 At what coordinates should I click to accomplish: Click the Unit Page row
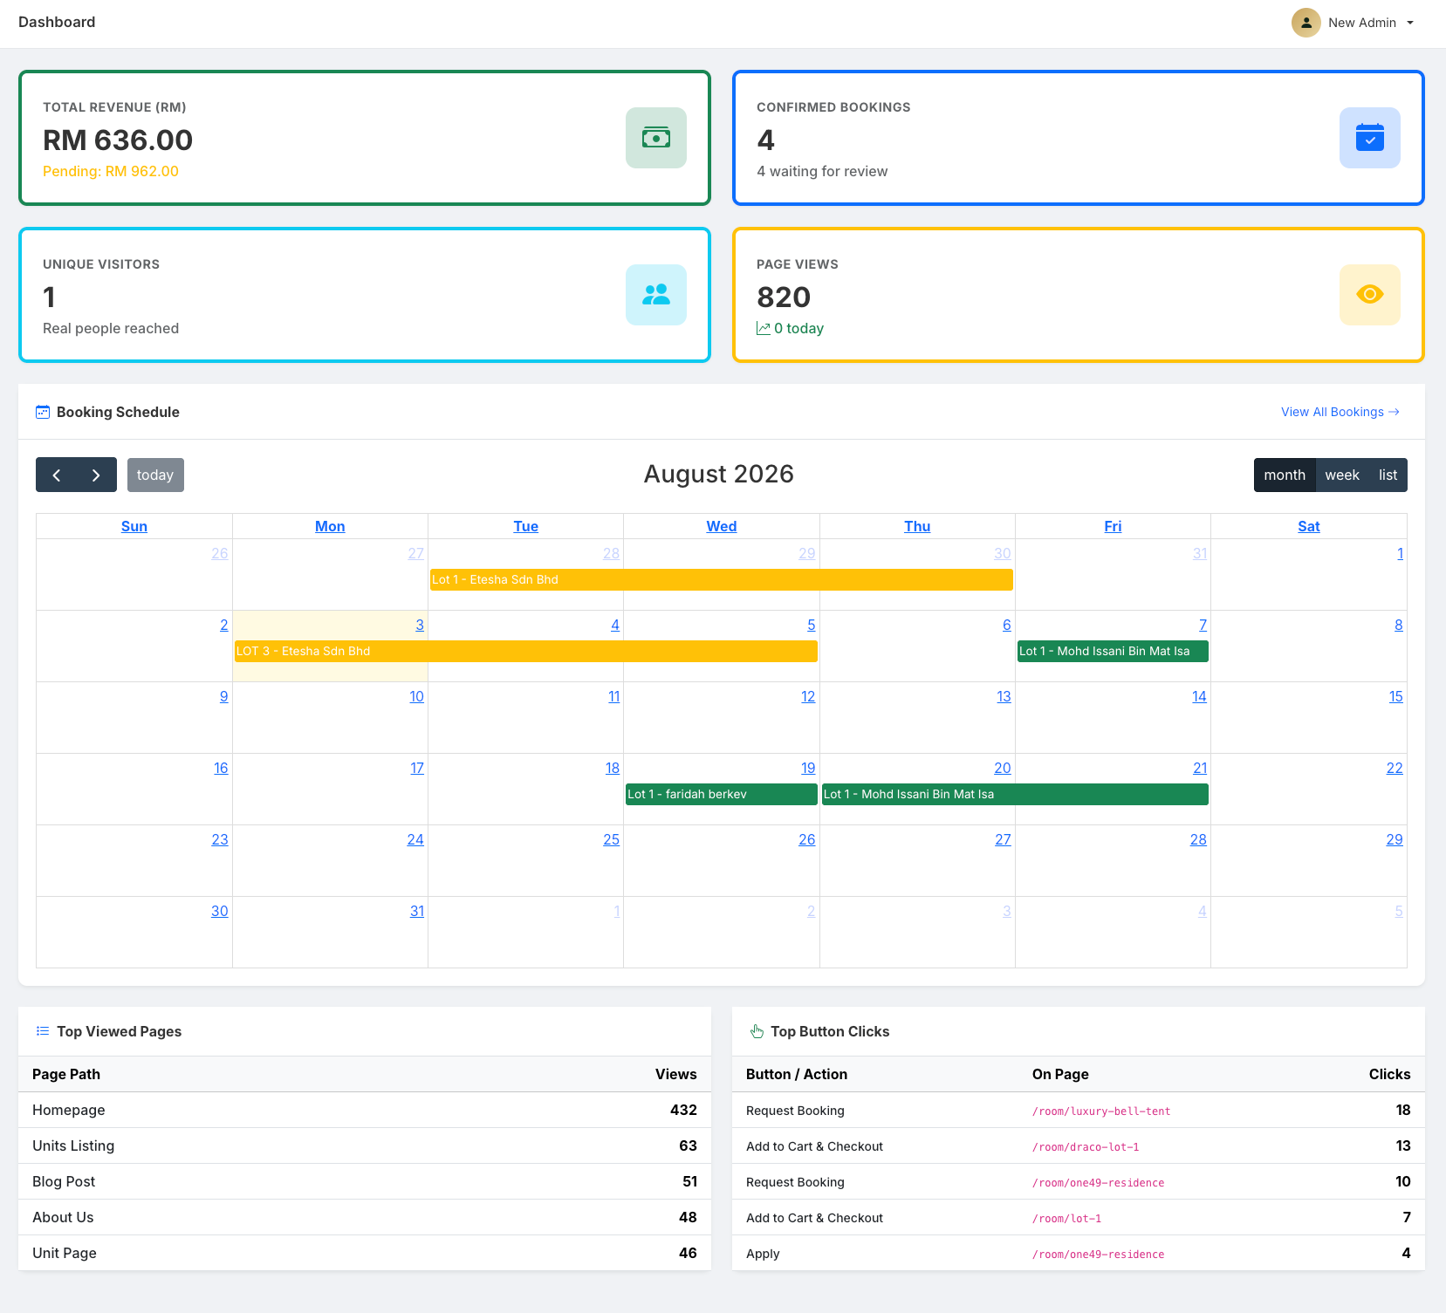[365, 1253]
